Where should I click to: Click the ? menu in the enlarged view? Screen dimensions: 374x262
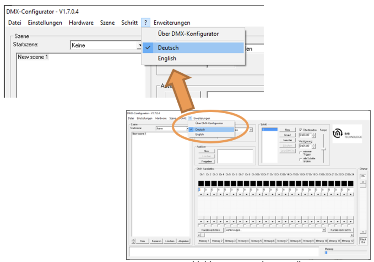pos(146,23)
